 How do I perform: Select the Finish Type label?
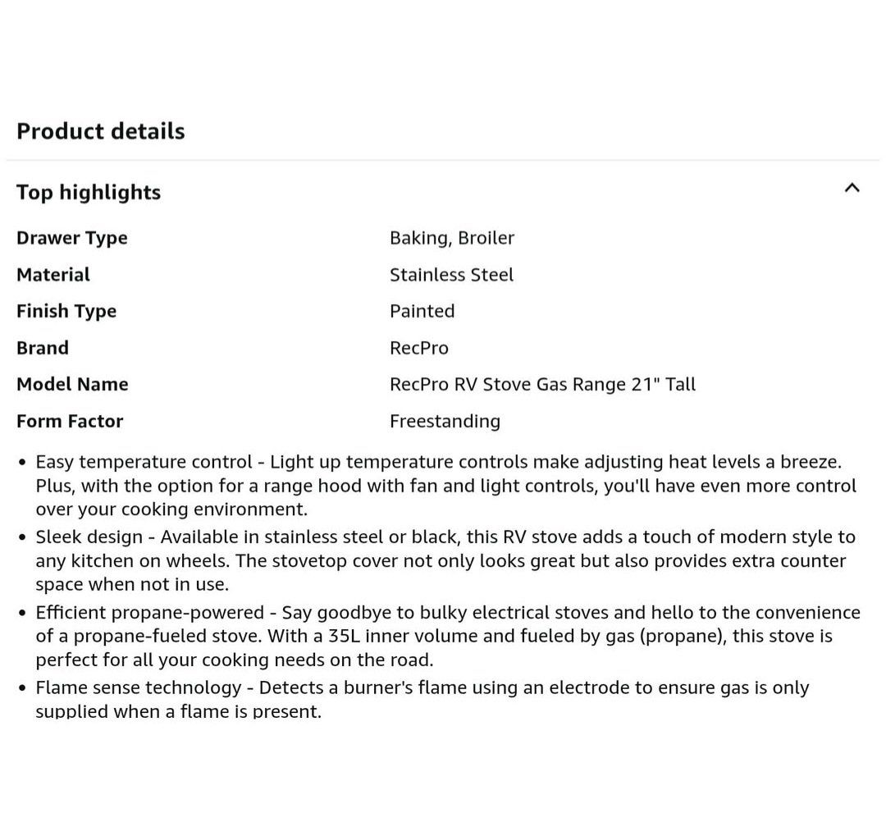[66, 311]
